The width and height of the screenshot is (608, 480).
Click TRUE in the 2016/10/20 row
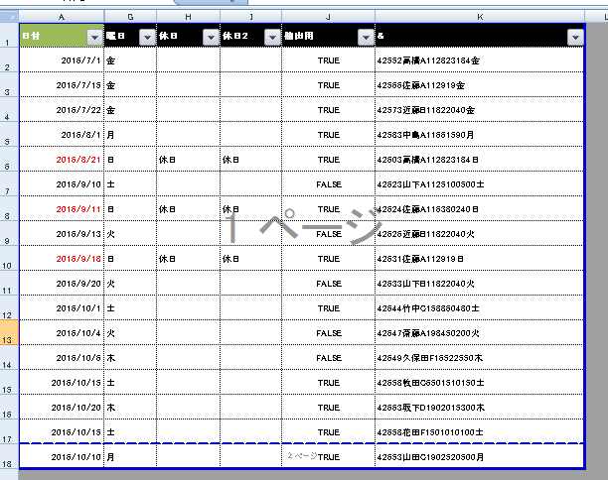329,407
